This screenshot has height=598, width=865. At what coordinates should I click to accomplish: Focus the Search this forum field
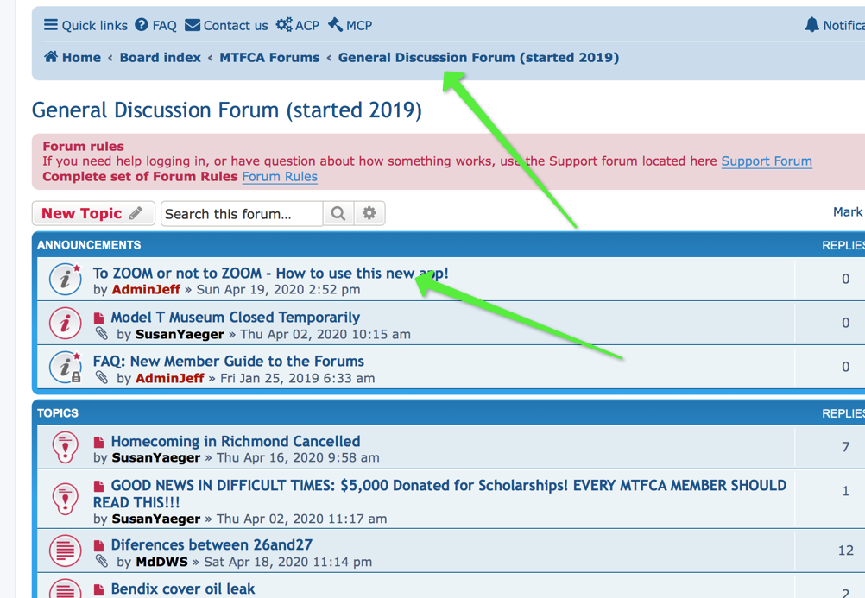(x=242, y=214)
